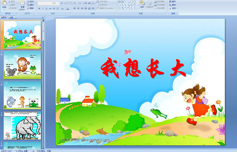Click the Font Color A swatch

click(x=68, y=8)
